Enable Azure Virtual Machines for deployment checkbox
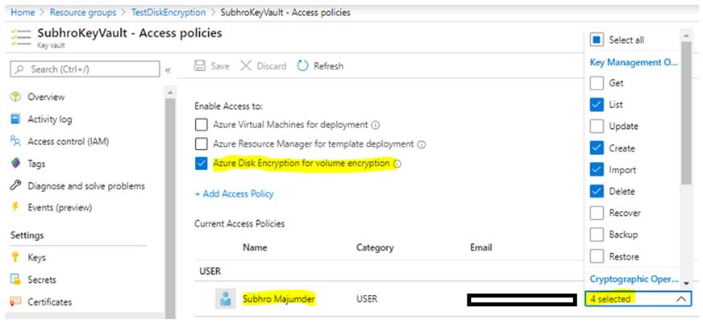The image size is (703, 324). (202, 125)
